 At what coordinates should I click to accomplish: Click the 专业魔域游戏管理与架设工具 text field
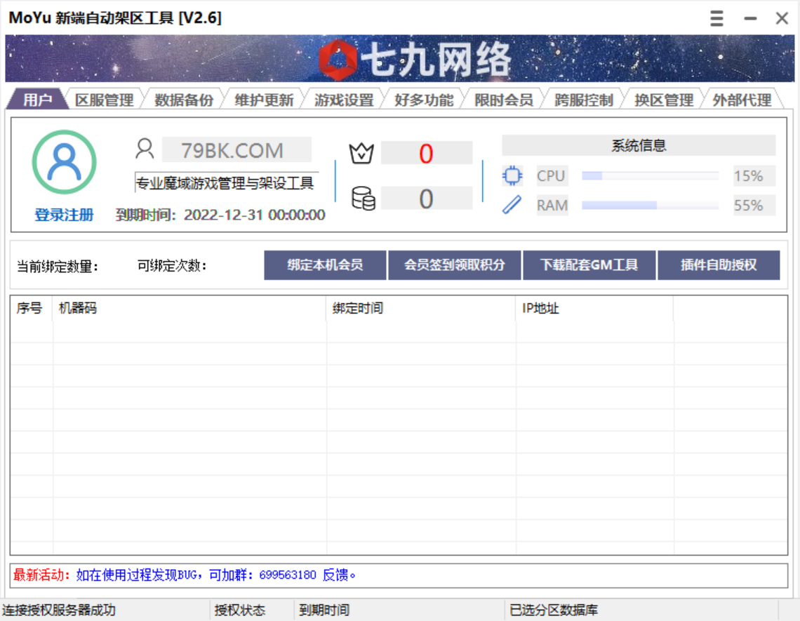point(226,183)
